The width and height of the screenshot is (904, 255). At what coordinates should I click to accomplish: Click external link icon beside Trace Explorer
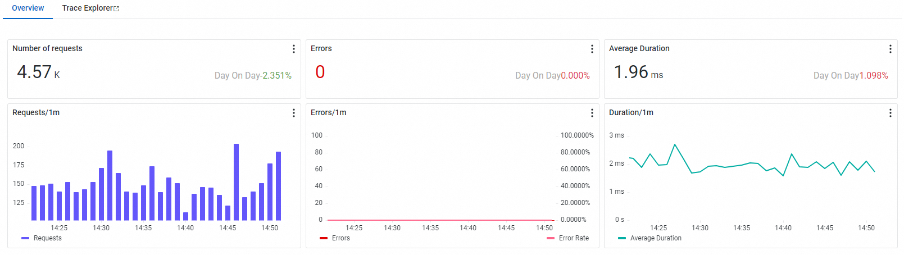tap(116, 9)
